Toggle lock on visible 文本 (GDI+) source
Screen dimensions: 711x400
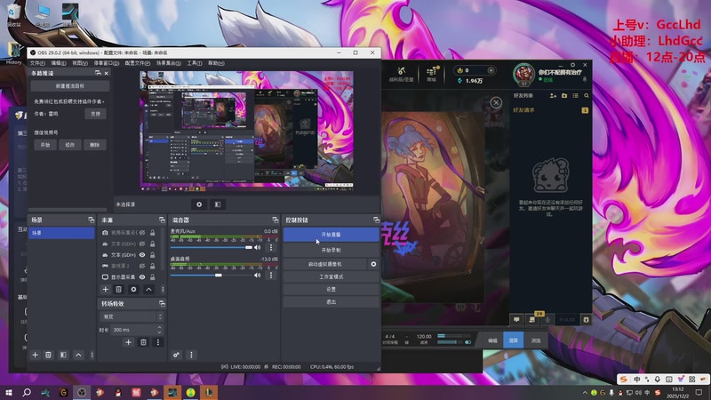[x=152, y=255]
